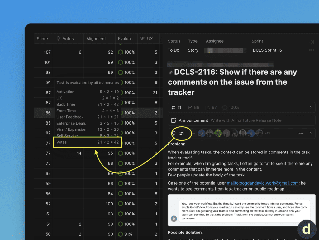Open the To Do status dropdown

pos(174,50)
